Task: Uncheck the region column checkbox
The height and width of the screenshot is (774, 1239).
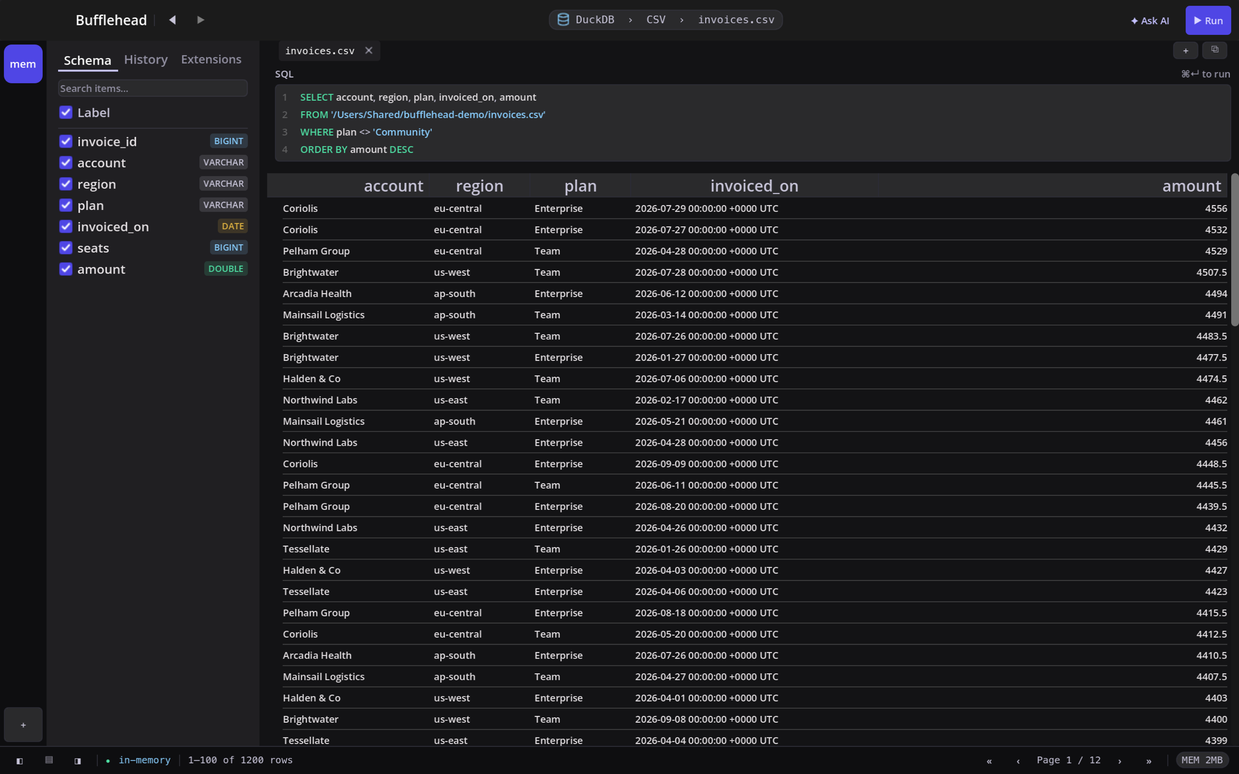Action: pyautogui.click(x=66, y=184)
